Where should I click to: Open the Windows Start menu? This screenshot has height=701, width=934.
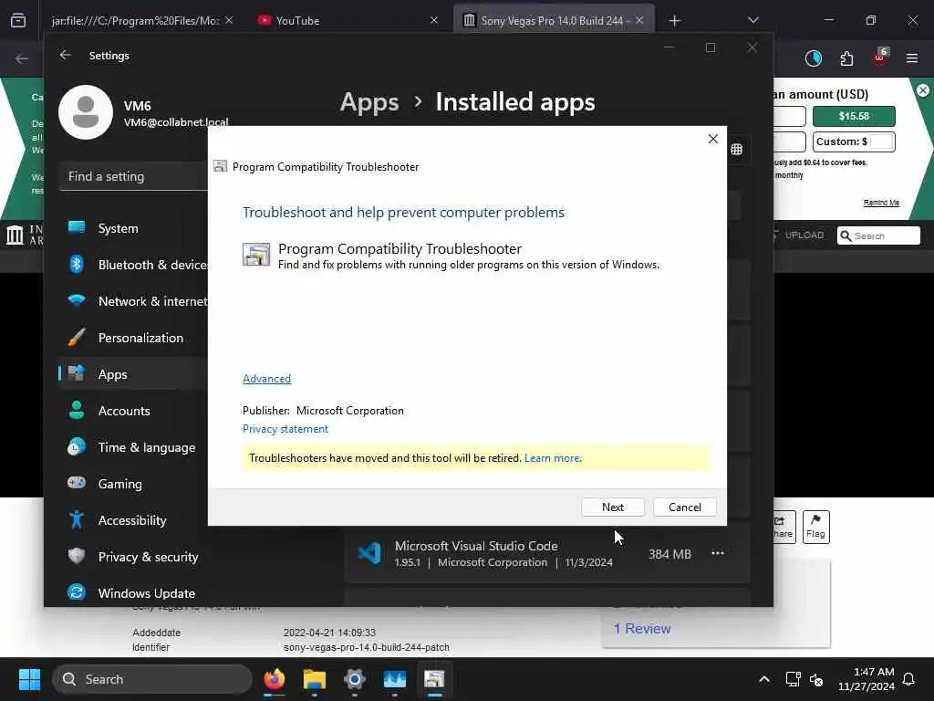point(29,679)
